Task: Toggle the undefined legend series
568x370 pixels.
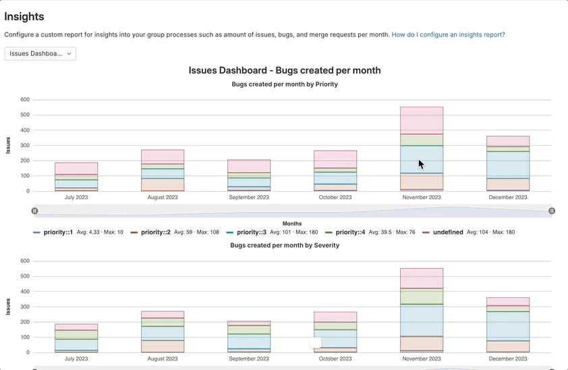Action: pyautogui.click(x=447, y=232)
